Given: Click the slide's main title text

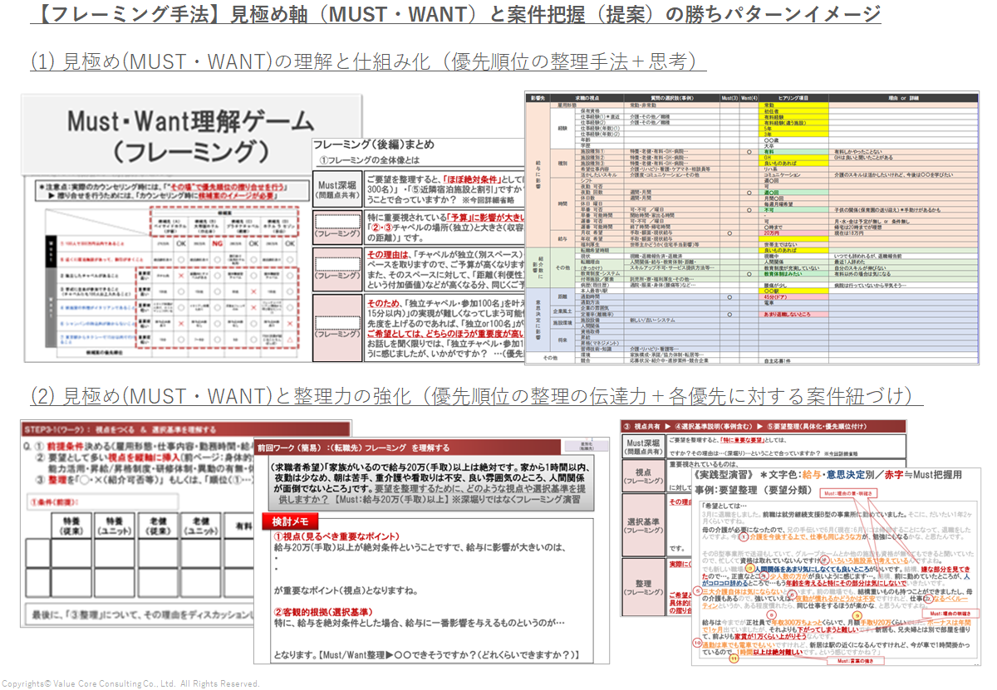Looking at the screenshot, I should [x=455, y=14].
